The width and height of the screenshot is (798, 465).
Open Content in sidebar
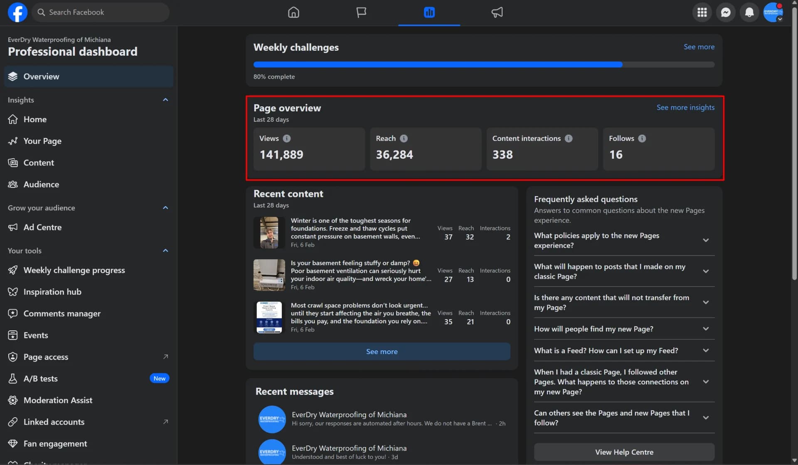[89, 162]
